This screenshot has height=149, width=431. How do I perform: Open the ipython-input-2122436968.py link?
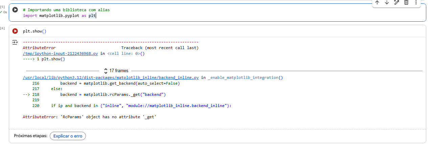60,54
